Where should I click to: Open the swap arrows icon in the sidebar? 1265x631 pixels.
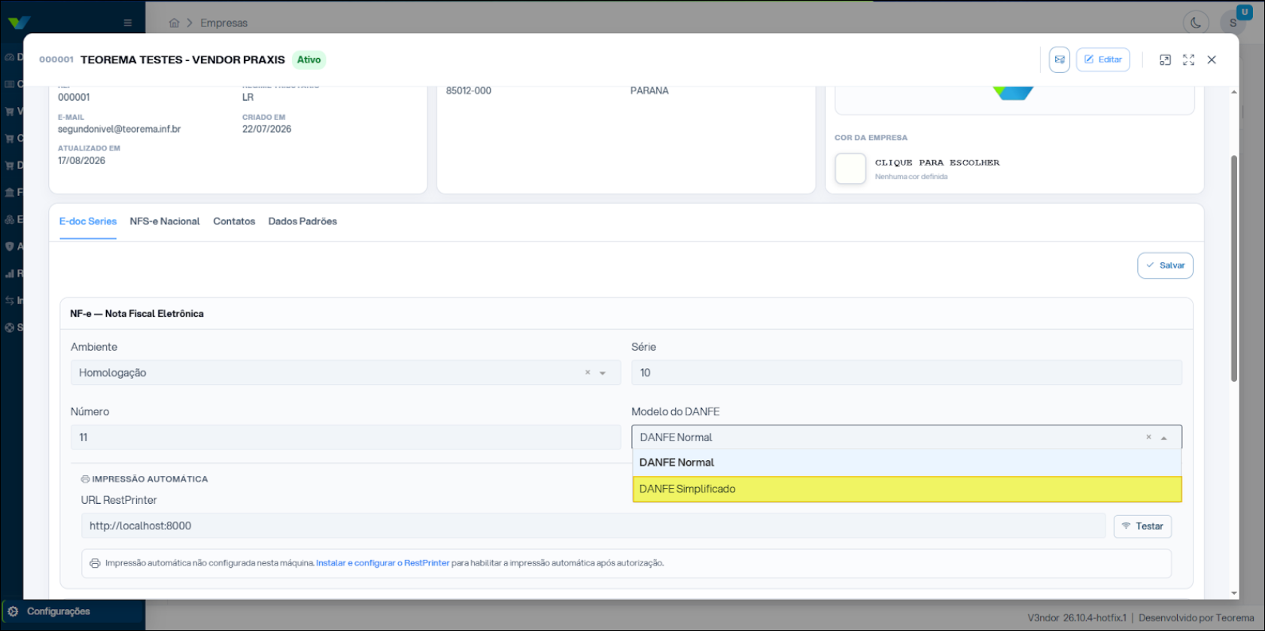[x=10, y=300]
